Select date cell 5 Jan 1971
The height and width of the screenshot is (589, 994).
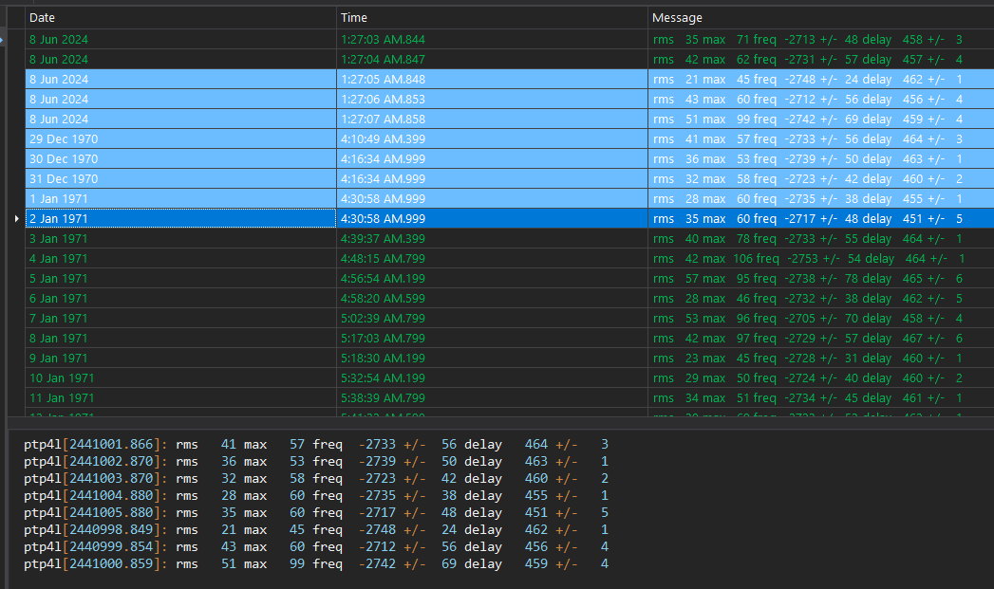180,279
